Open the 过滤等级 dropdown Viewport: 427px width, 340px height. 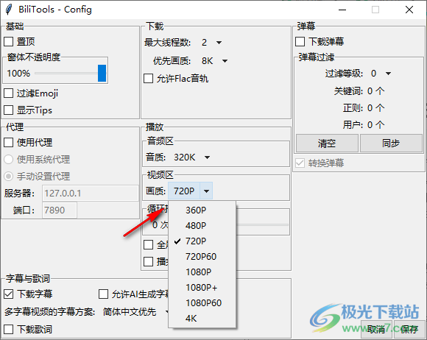point(388,74)
